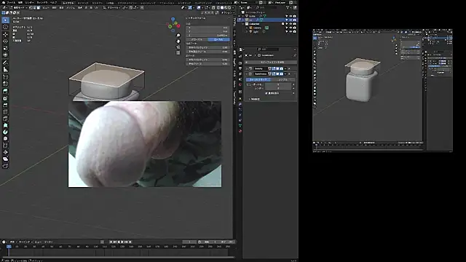Enable face select mode
The width and height of the screenshot is (466, 262).
pos(39,8)
